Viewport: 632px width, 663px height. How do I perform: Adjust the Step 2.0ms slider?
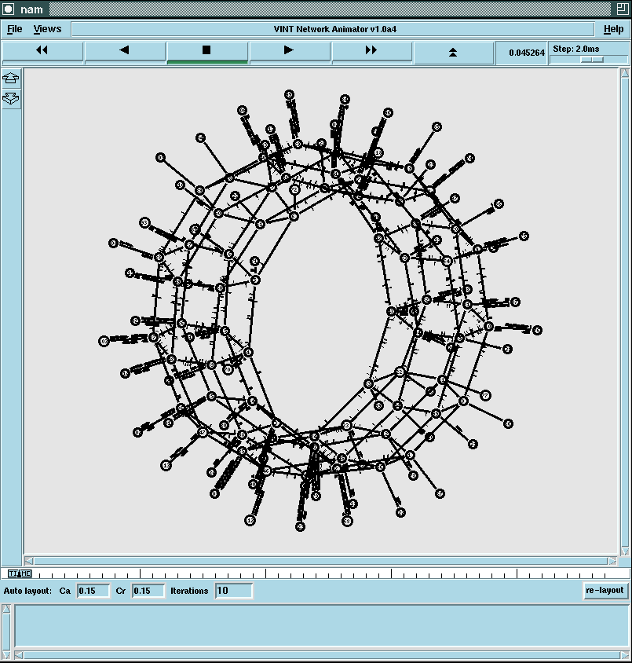pos(592,60)
